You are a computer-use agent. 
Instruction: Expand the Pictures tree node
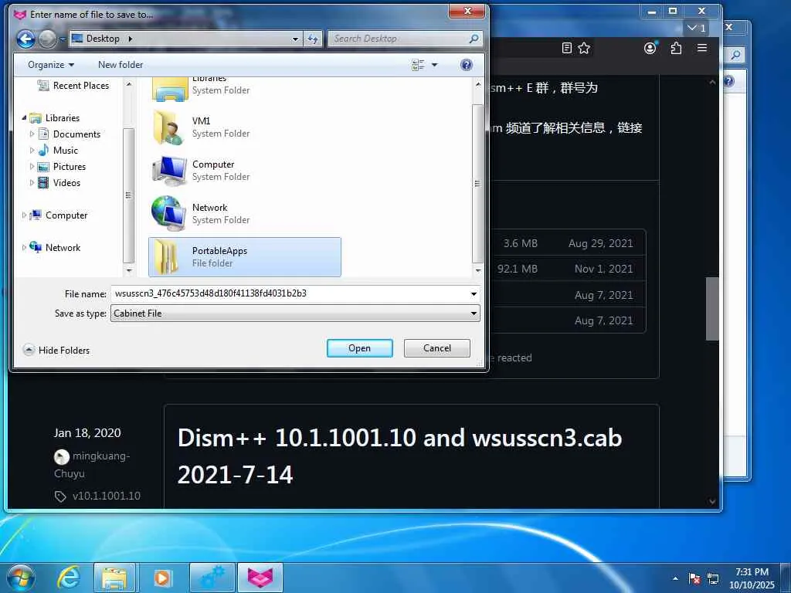click(x=32, y=167)
